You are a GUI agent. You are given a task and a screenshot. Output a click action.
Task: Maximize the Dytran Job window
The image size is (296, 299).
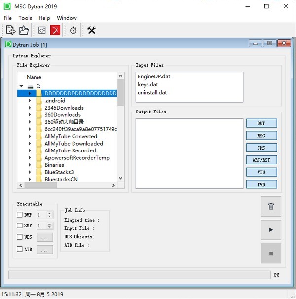click(269, 43)
